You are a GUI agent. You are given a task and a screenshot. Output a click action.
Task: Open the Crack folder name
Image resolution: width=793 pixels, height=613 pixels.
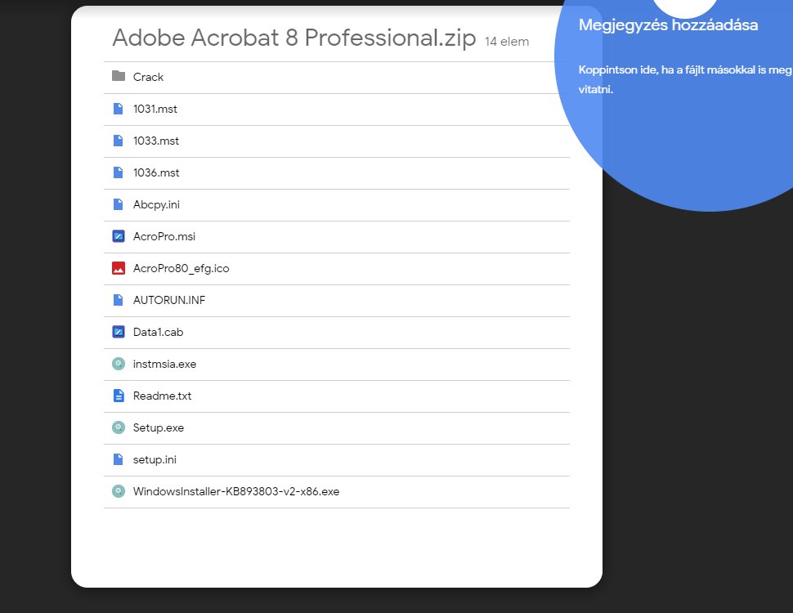[x=148, y=77]
